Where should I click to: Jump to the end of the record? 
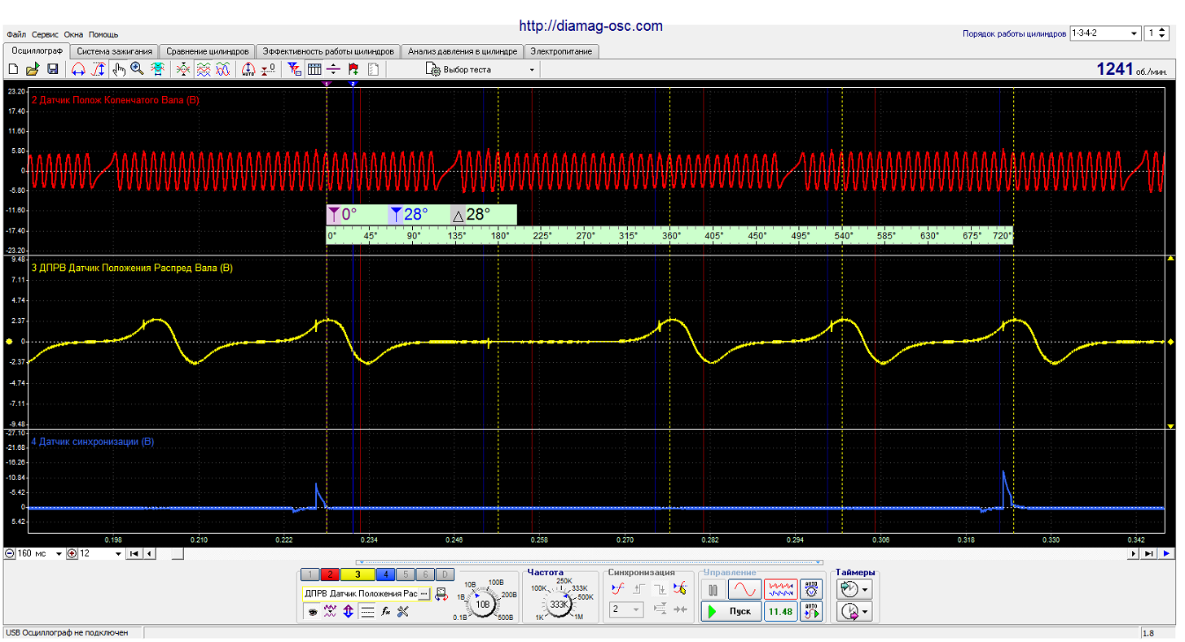(1148, 554)
